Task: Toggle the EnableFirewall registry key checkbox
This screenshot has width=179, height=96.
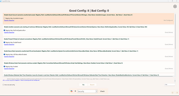Action: click(x=4, y=42)
